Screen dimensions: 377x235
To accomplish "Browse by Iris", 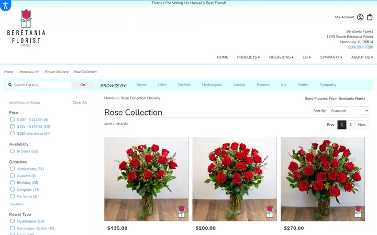I will (283, 85).
